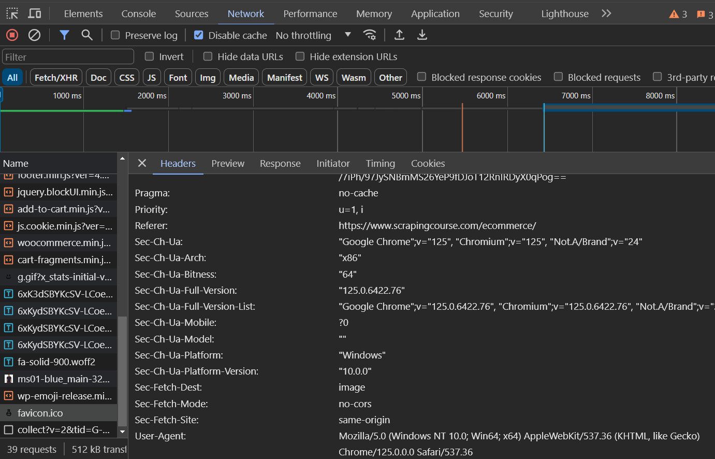
Task: Filter by CSS type
Action: pos(127,78)
